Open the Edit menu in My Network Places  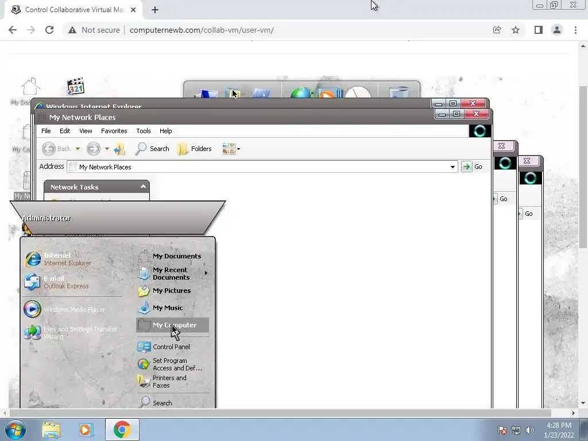coord(65,131)
